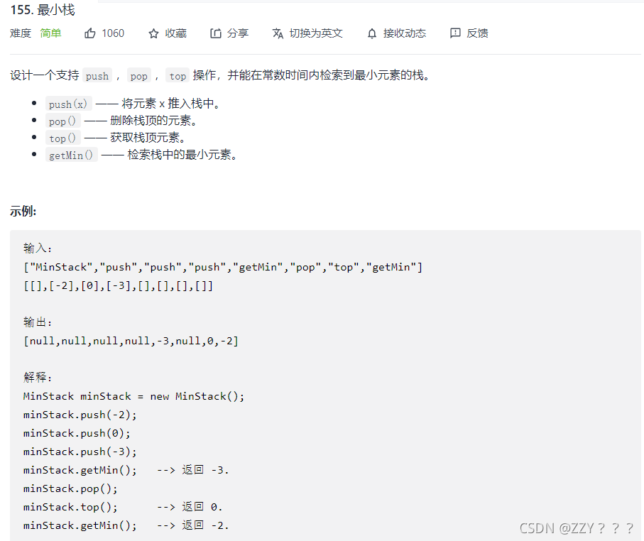644x541 pixels.
Task: Click the output line [null,null,null,null,-3...
Action: 131,341
